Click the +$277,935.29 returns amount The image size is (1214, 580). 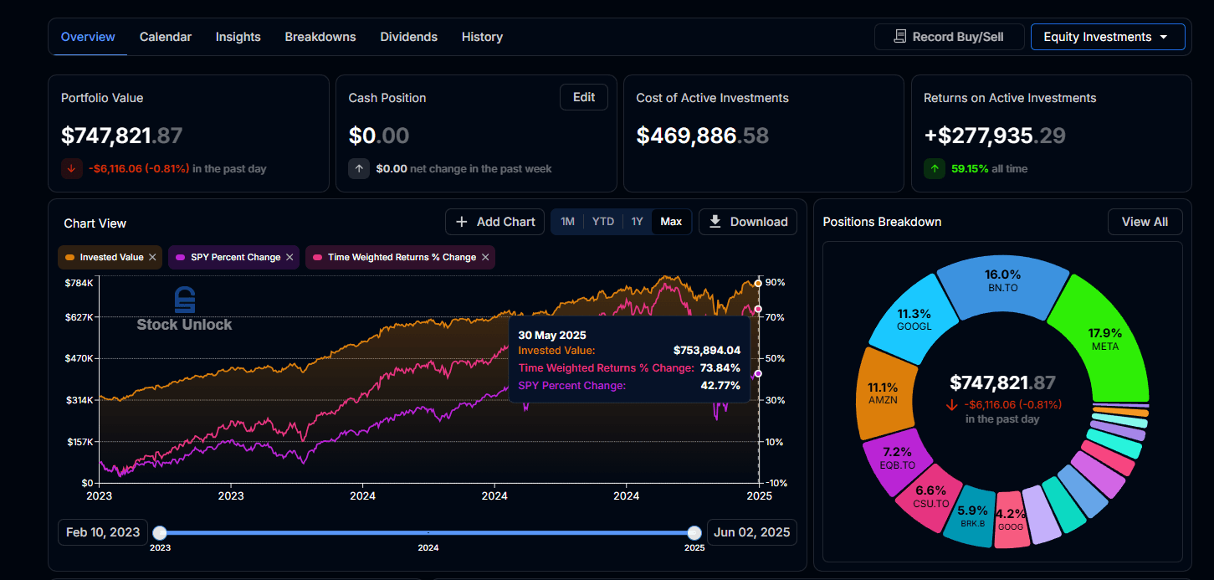point(995,136)
